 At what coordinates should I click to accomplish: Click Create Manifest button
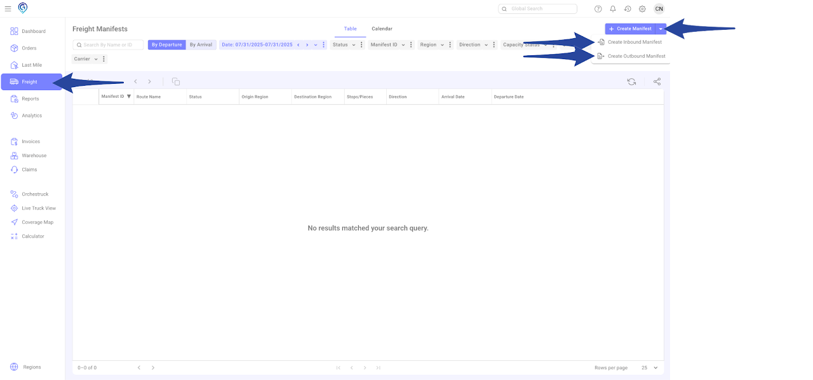630,29
